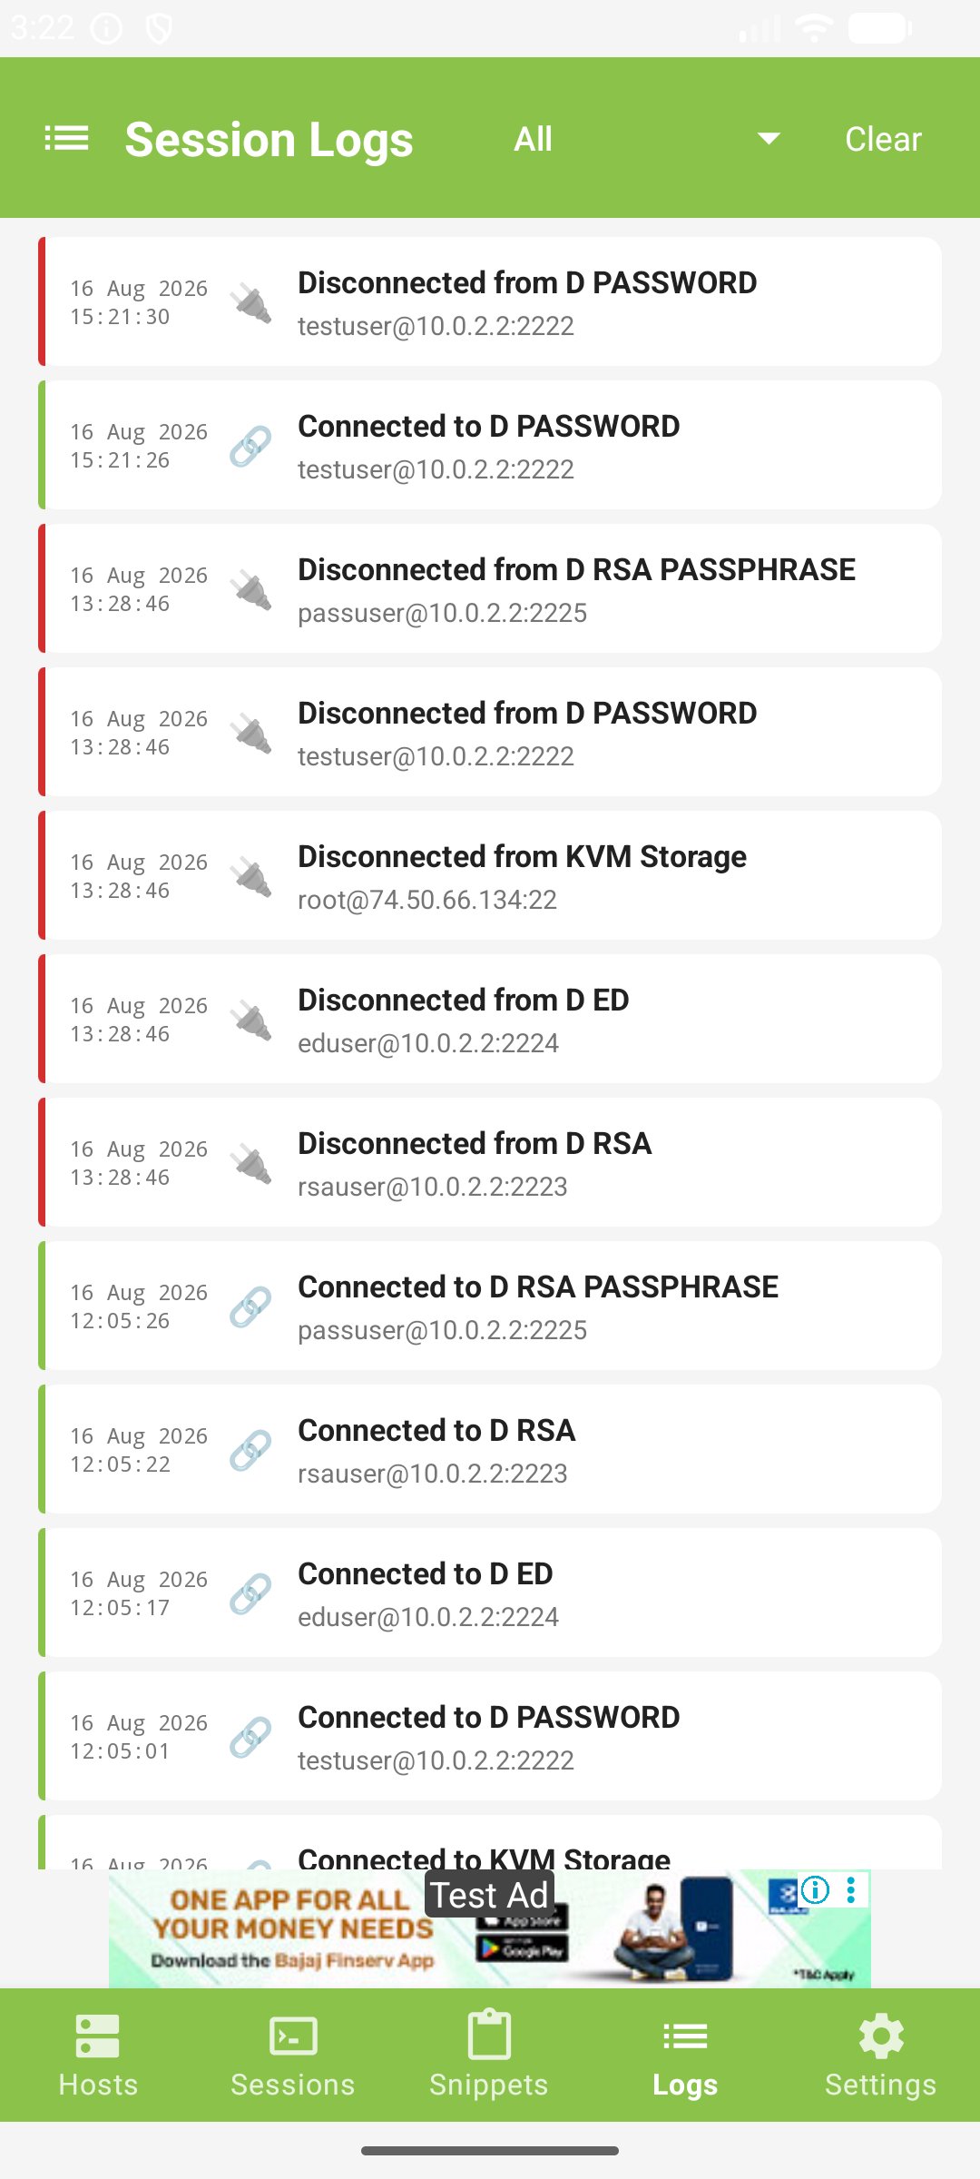Select the Logs list icon

(685, 2036)
